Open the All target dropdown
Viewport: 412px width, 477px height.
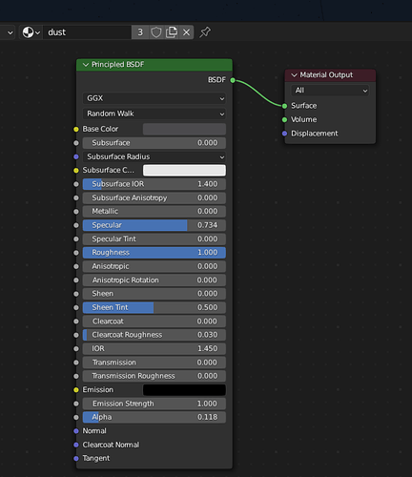pos(330,91)
